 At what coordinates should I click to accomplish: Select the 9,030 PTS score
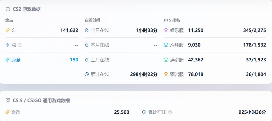(x=194, y=45)
